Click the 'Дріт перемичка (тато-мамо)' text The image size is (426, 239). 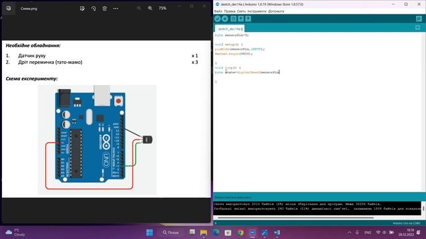(51, 62)
